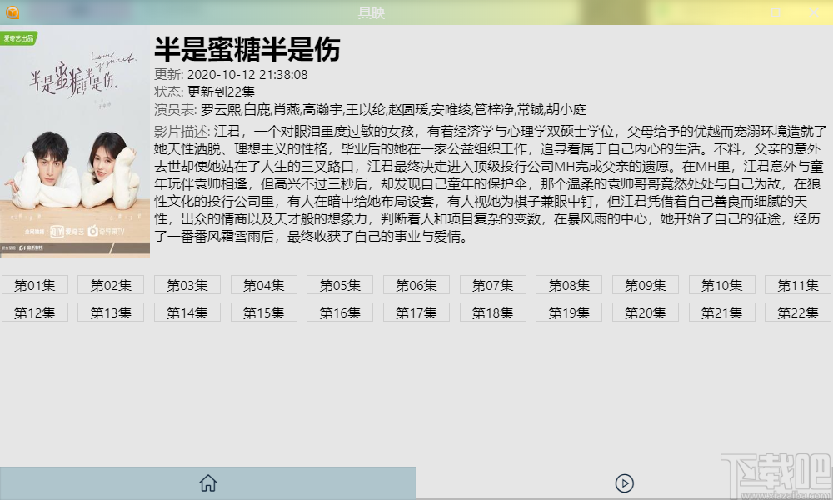
Task: Click the orange app logo icon
Action: coord(12,12)
